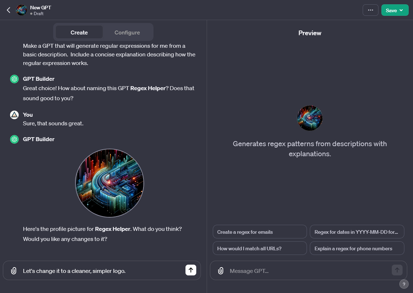Click the Preview send arrow button
Image resolution: width=413 pixels, height=293 pixels.
point(397,270)
